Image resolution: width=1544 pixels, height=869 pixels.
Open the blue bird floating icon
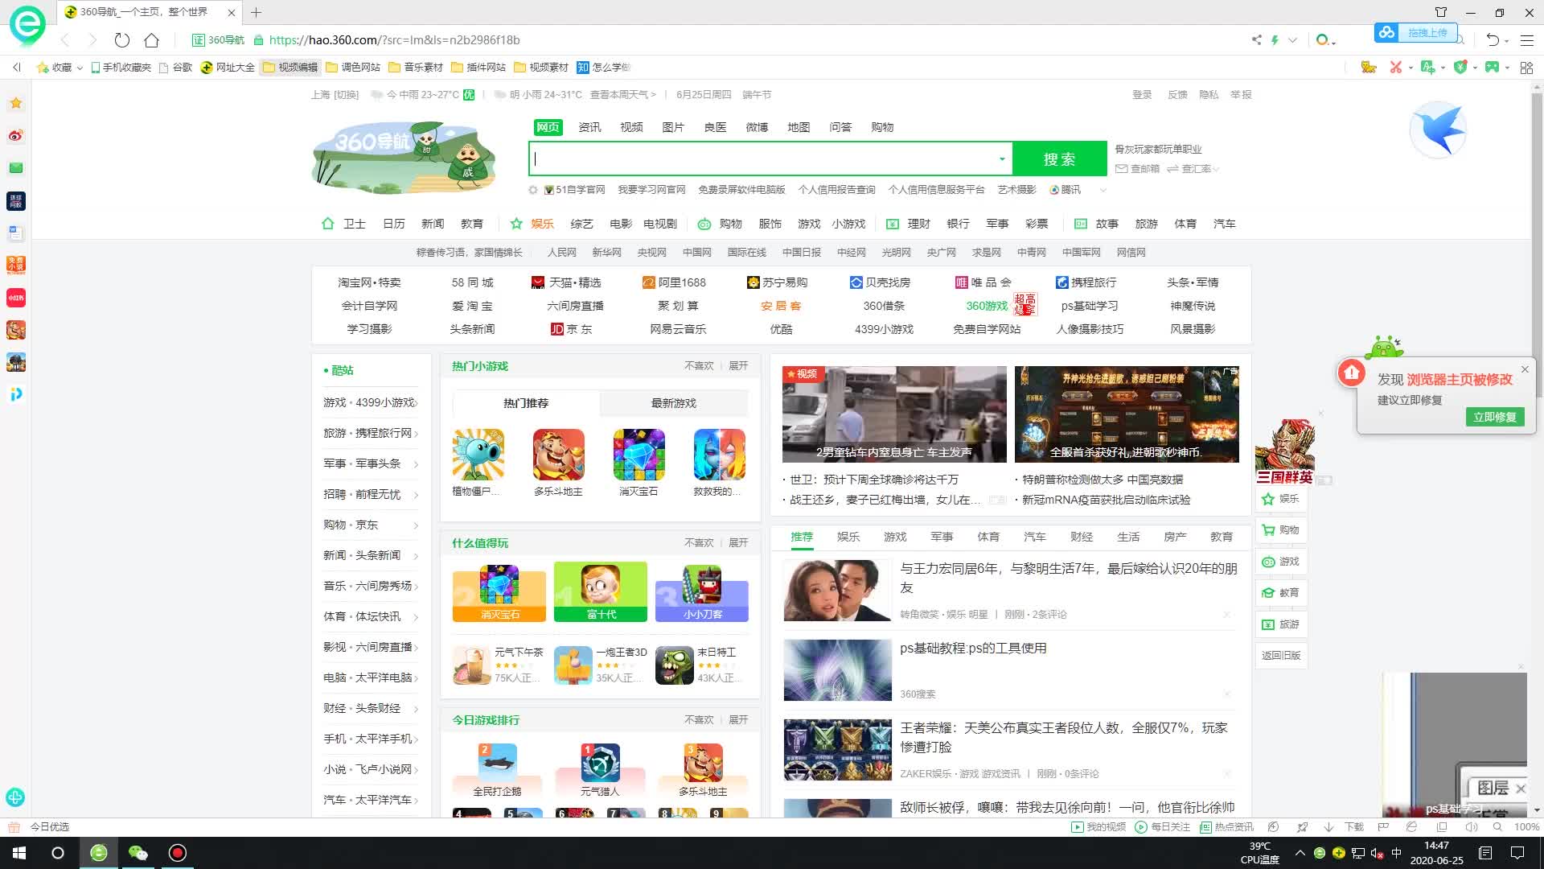[1439, 130]
